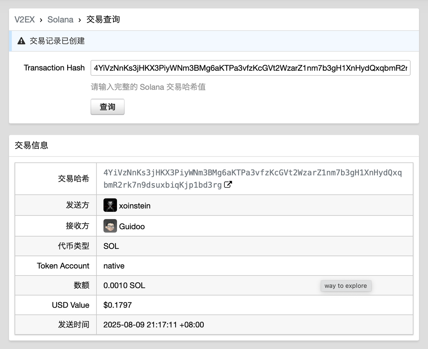Focus the Transaction Hash input field
Viewport: 428px width, 349px height.
click(x=250, y=68)
